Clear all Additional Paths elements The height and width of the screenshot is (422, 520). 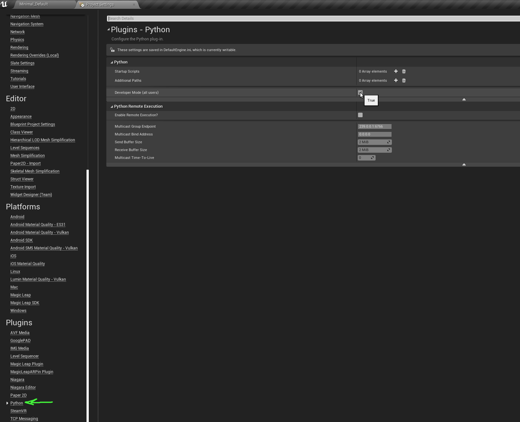click(404, 80)
